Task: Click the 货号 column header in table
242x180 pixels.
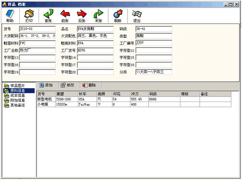Action: click(x=46, y=94)
